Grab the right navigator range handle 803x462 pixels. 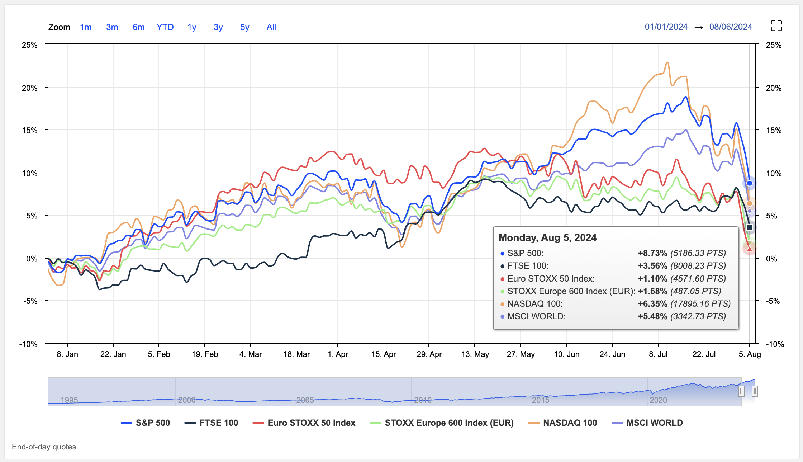755,391
